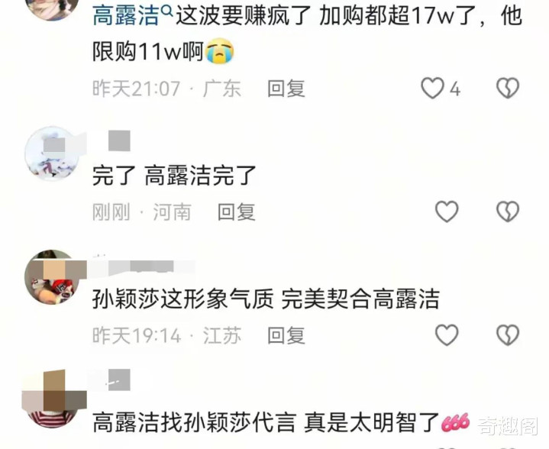Image resolution: width=549 pixels, height=449 pixels.
Task: Tap broken heart on the 河南 comment
Action: (508, 212)
